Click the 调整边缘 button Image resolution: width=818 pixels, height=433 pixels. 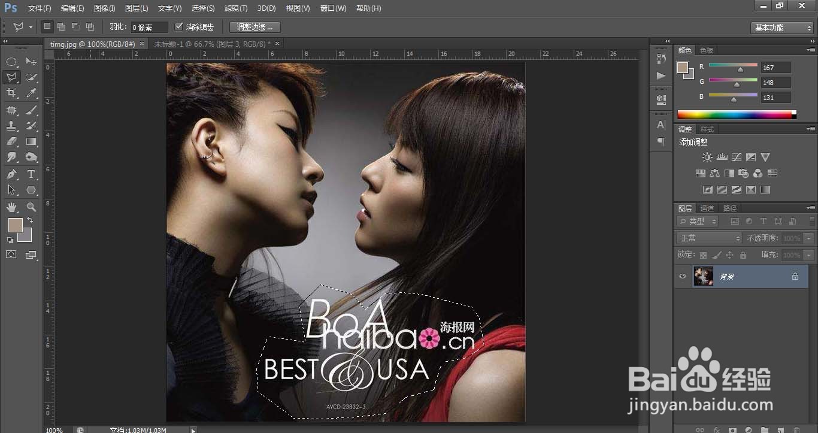pyautogui.click(x=255, y=27)
